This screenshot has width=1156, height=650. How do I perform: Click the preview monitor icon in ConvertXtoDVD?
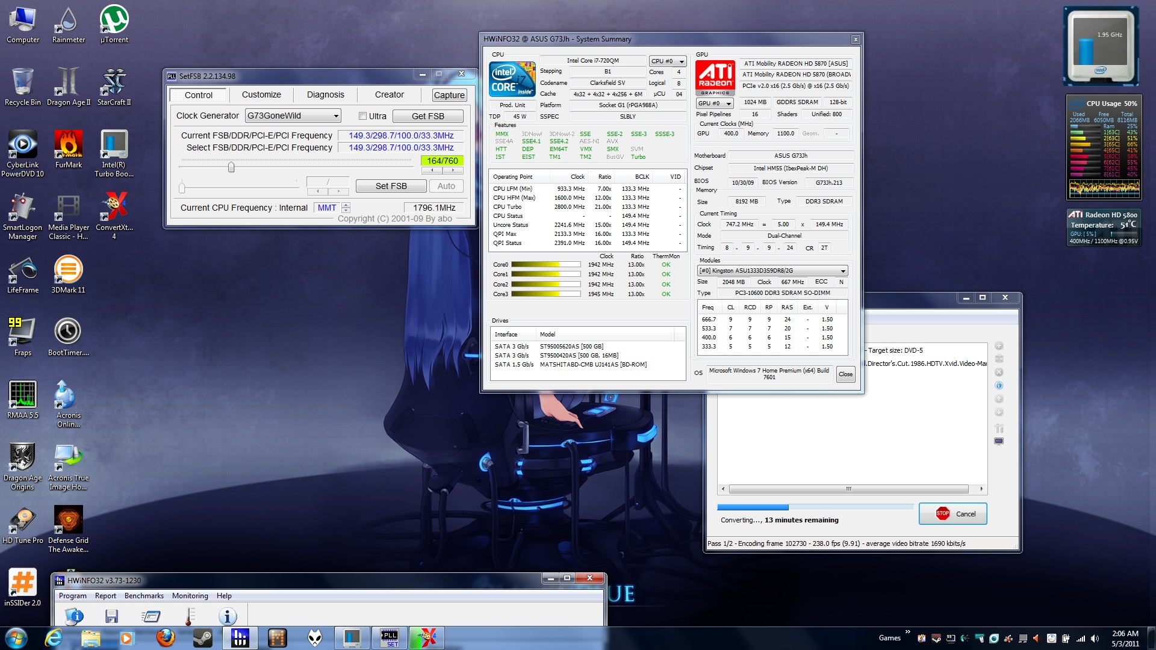coord(999,441)
